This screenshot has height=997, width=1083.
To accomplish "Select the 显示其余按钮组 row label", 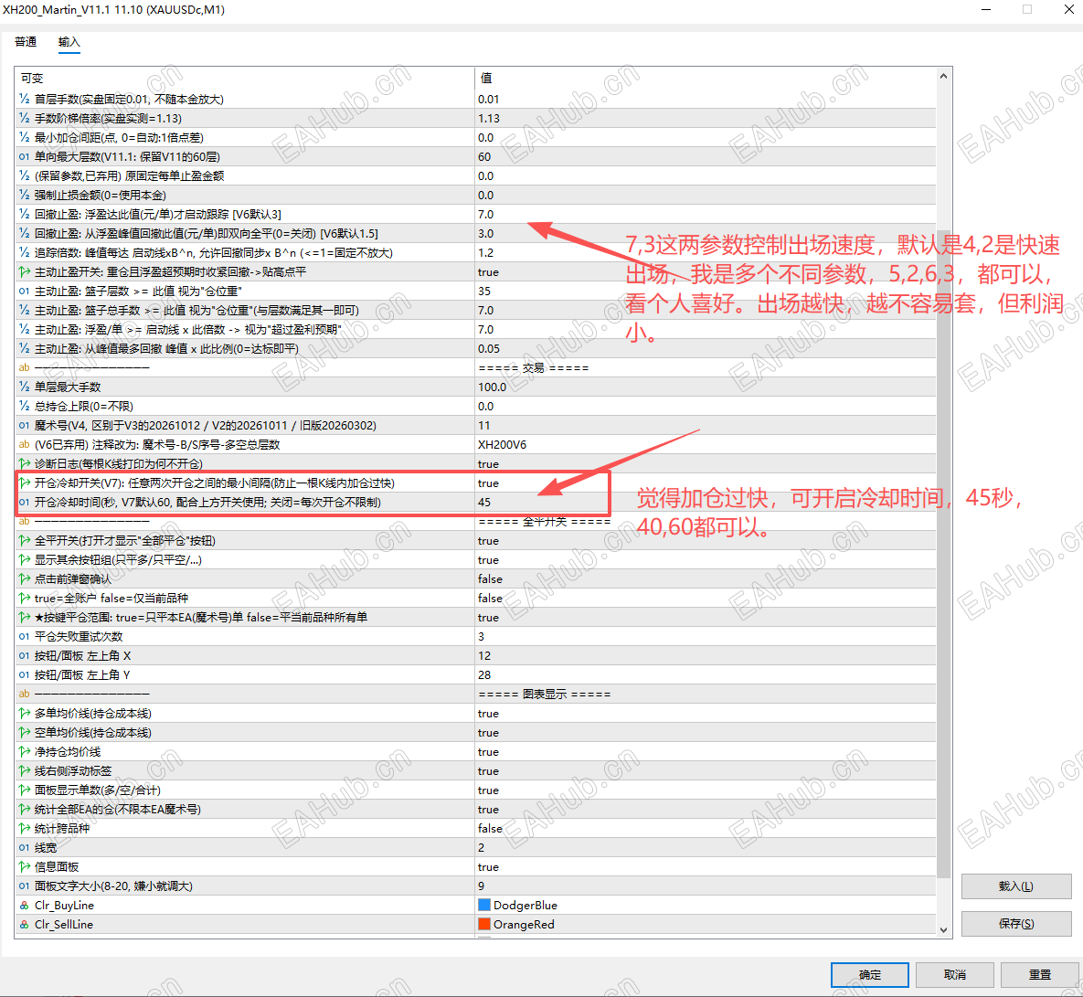I will [118, 560].
